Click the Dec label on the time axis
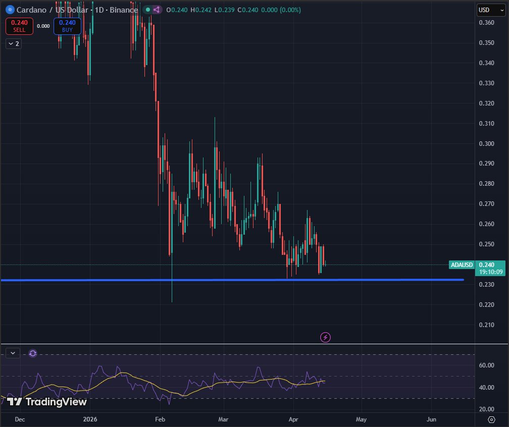Viewport: 509px width, 427px height. [x=20, y=419]
